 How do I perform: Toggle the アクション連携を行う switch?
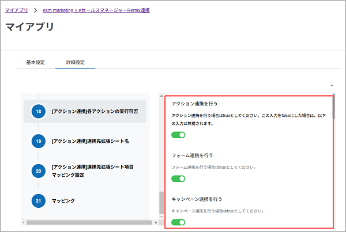178,135
